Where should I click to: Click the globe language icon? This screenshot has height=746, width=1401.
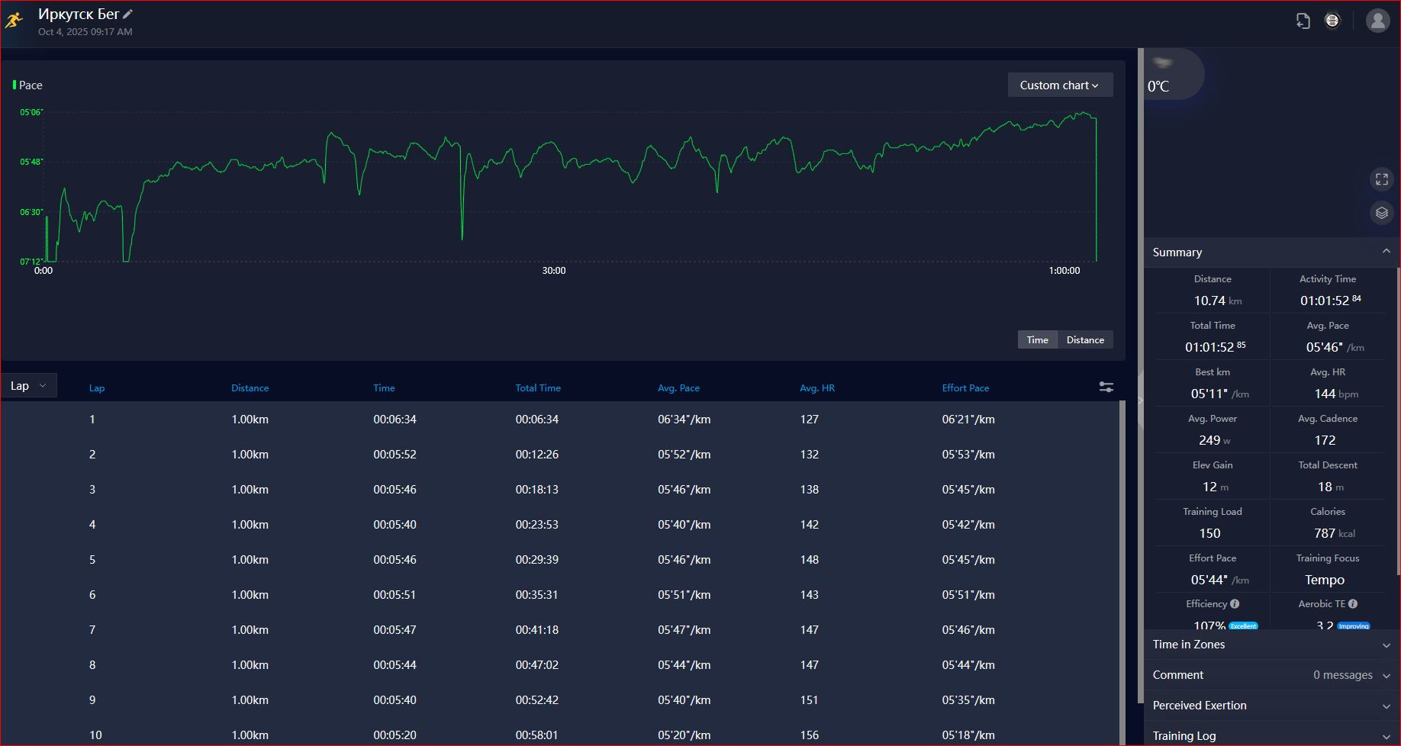click(1332, 21)
